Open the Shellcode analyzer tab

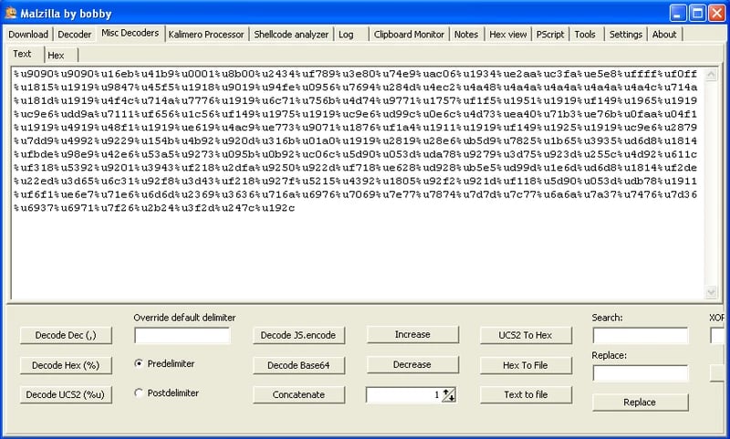(x=292, y=35)
